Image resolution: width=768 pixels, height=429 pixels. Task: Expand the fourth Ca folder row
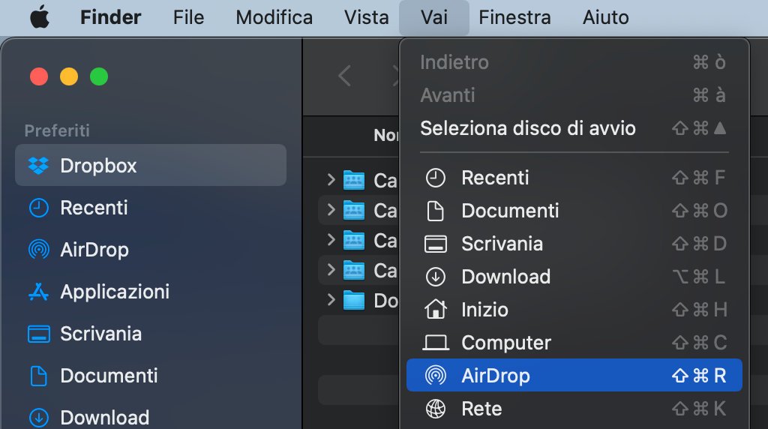tap(331, 270)
